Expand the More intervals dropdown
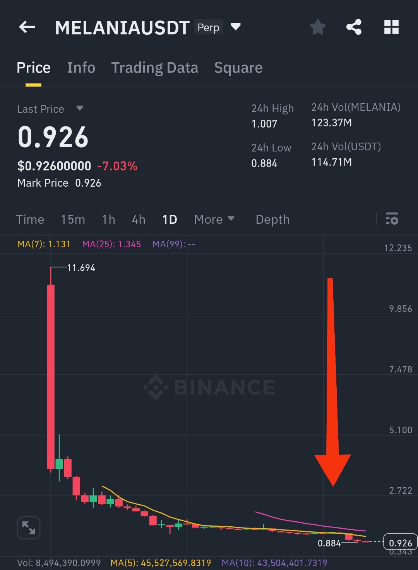 pyautogui.click(x=214, y=219)
